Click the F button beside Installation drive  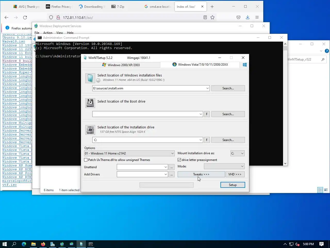207,140
